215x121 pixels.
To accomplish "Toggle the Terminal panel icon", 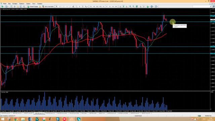I will (21, 6).
